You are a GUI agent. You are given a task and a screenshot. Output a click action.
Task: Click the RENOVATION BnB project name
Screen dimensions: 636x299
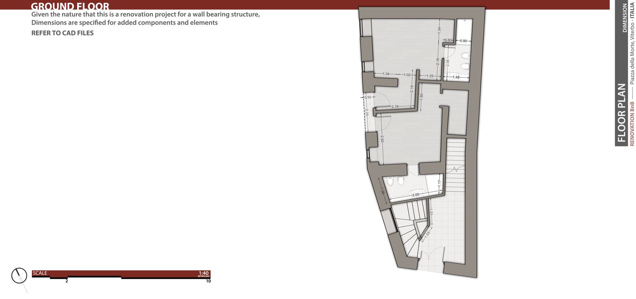pyautogui.click(x=632, y=124)
